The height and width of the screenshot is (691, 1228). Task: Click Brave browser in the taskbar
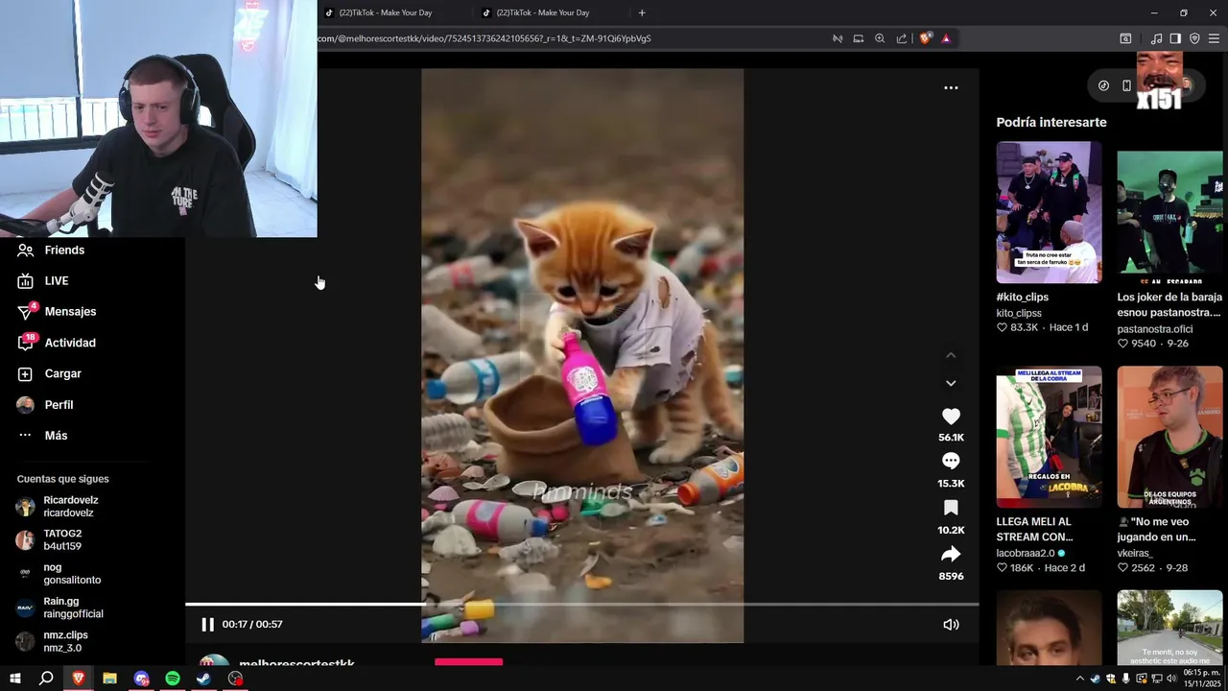pos(78,679)
